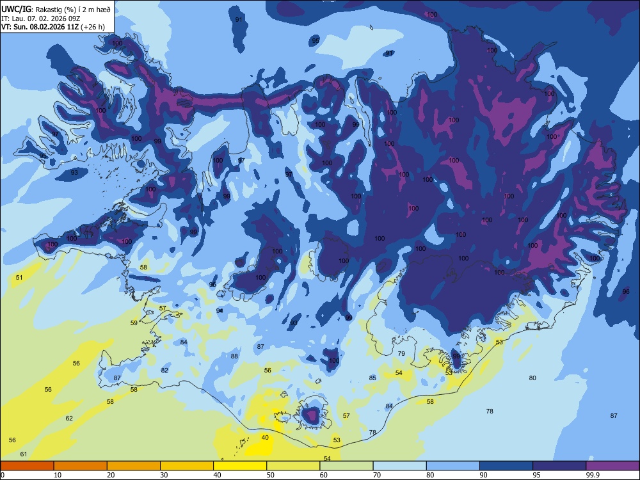Pick the dark navy 95–99.9 legend swatch

pos(559,466)
